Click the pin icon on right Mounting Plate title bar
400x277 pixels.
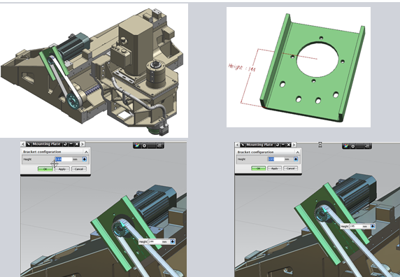pos(243,145)
